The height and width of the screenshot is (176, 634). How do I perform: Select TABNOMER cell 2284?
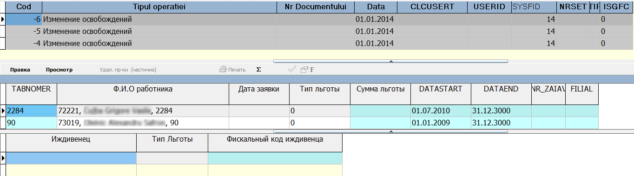pos(31,111)
